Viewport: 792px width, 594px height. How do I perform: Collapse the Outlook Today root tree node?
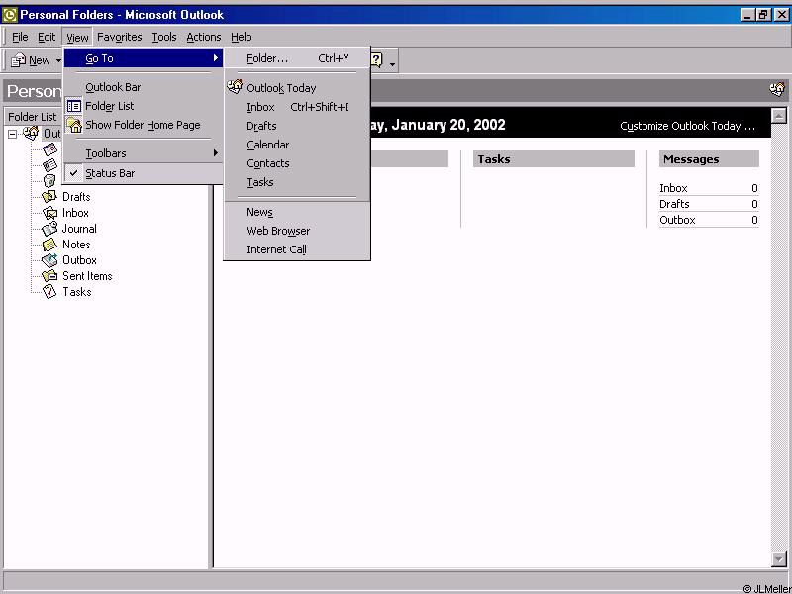coord(12,134)
